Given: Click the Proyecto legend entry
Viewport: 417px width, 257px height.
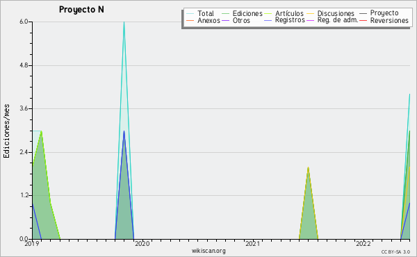Looking at the screenshot, I should tap(379, 13).
